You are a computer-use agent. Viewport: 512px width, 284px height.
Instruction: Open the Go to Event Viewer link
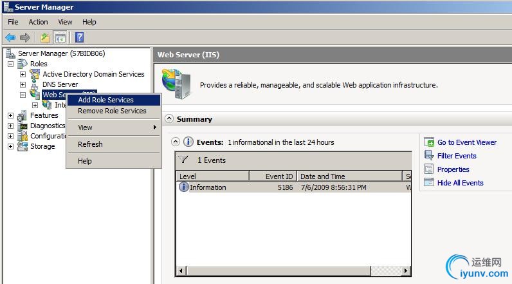pyautogui.click(x=466, y=142)
